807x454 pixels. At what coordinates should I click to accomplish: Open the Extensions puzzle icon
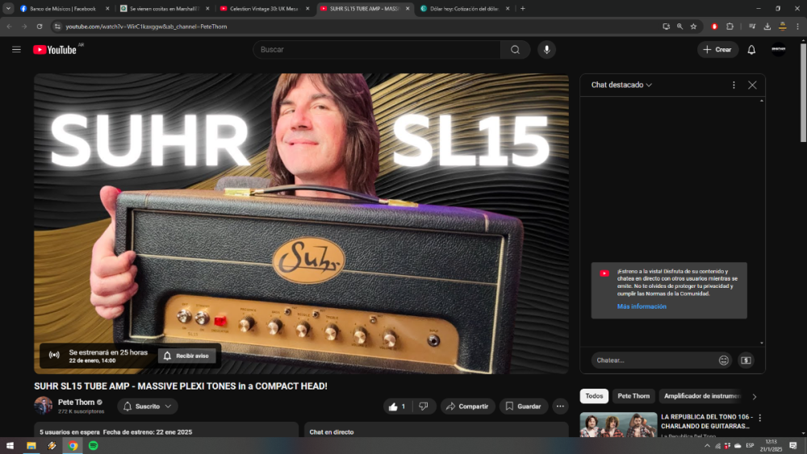(x=730, y=27)
